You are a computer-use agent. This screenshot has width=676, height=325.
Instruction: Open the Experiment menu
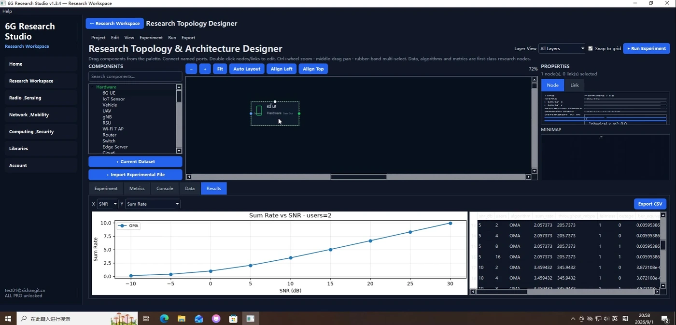click(x=151, y=38)
